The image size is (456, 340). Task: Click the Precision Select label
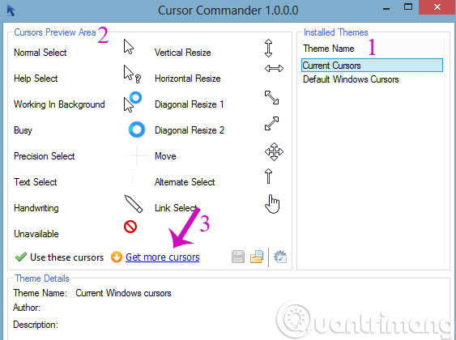click(x=45, y=156)
